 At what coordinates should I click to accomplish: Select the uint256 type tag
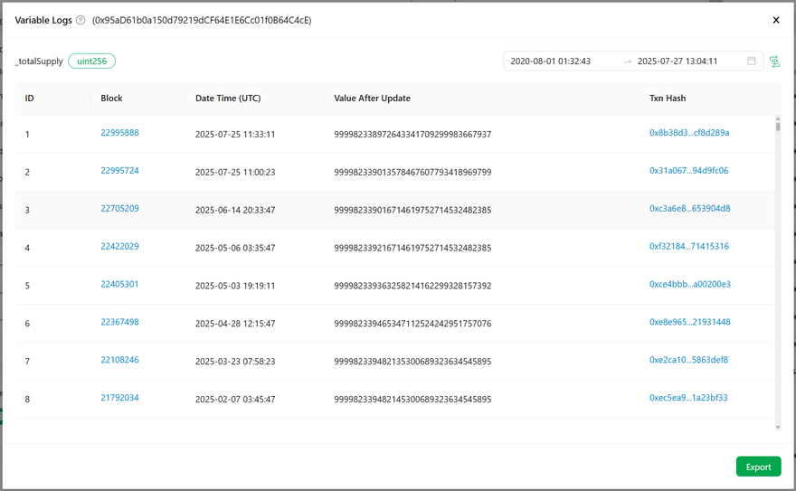[91, 61]
